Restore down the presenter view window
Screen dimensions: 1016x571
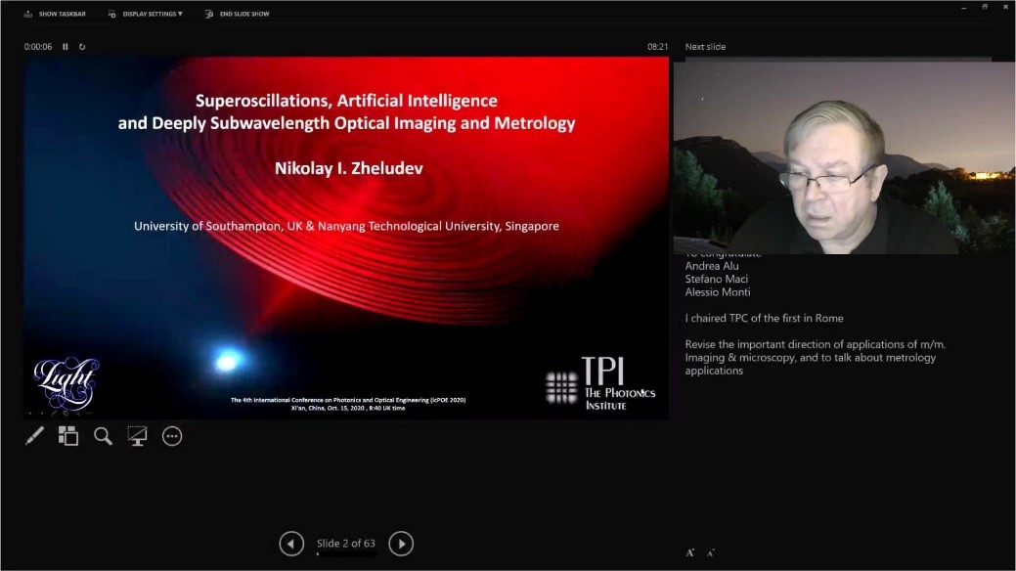(984, 7)
